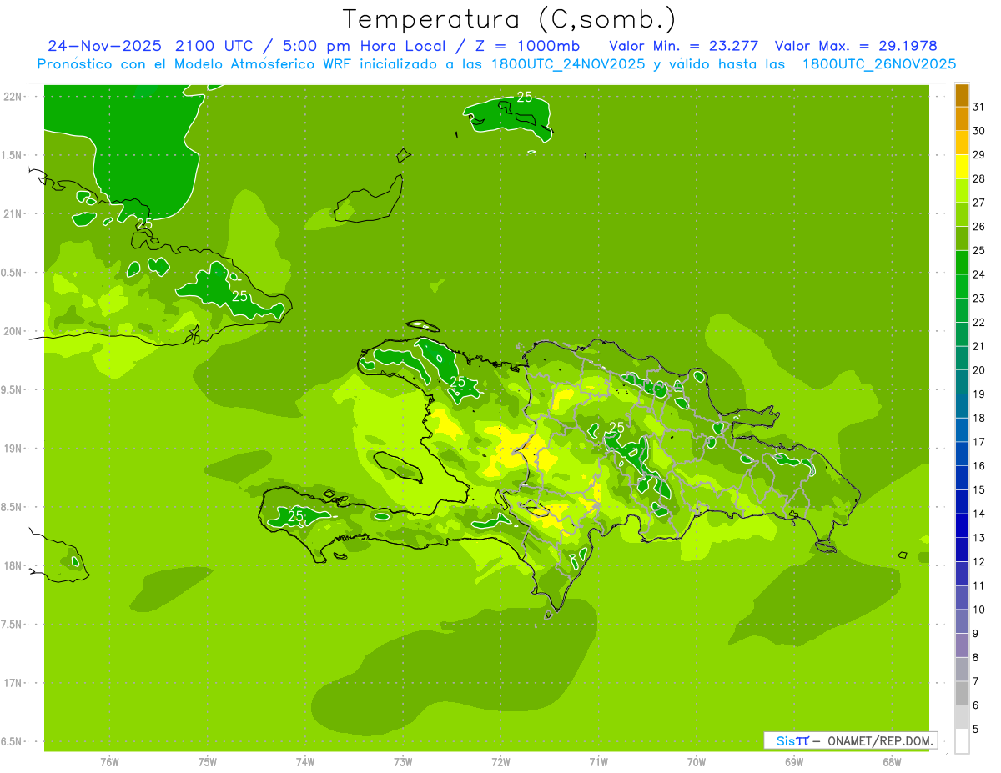Click the color scale label "29"

click(x=979, y=155)
